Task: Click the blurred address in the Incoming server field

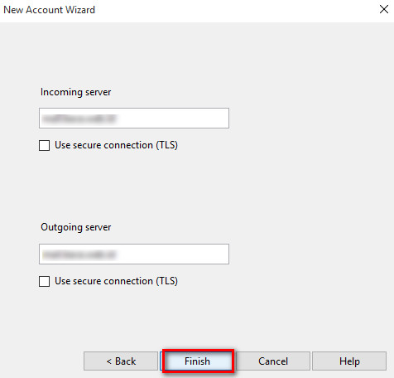Action: [x=79, y=119]
